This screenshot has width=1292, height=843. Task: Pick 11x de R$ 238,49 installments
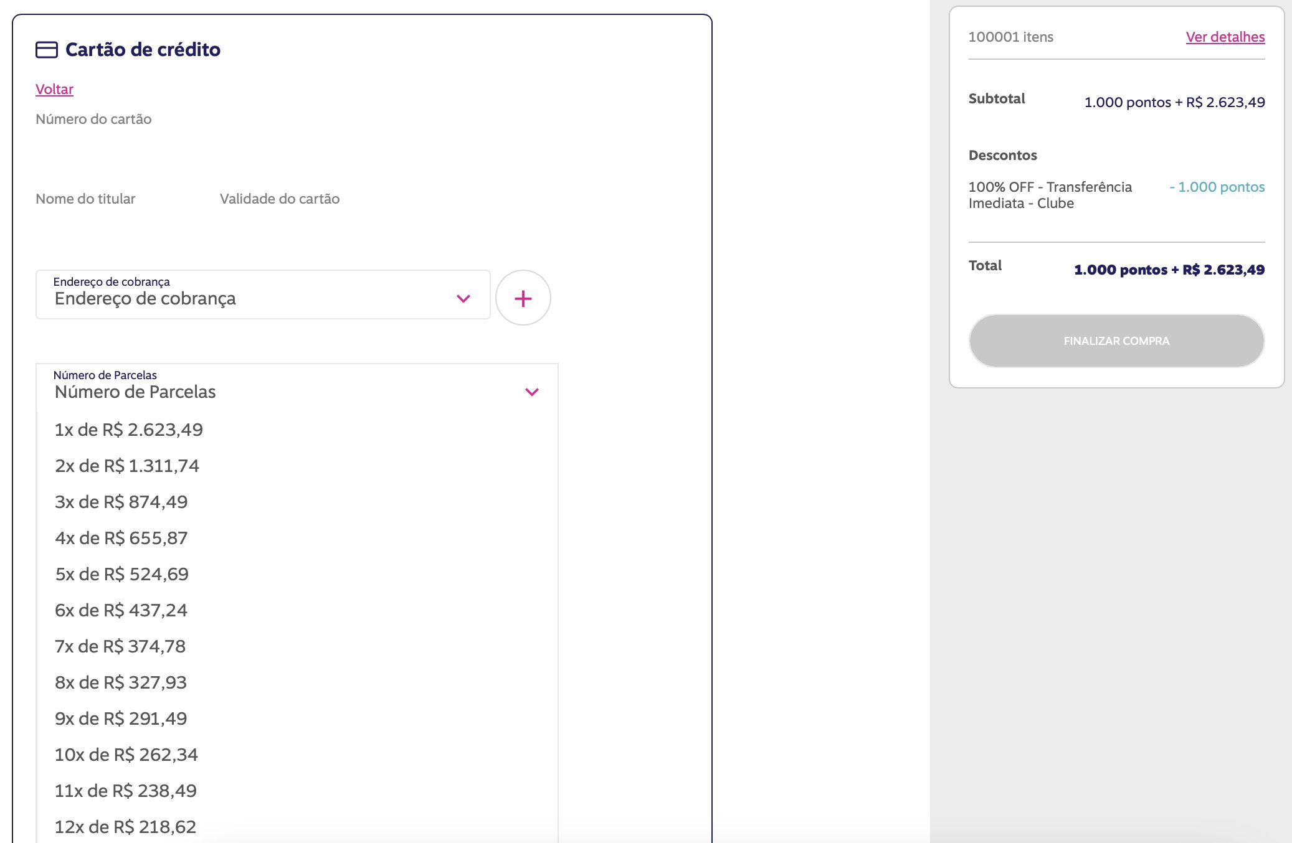click(297, 791)
